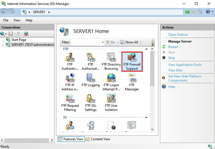Open FTP Request Filtering icon
Image resolution: width=215 pixels, height=149 pixels.
(x=70, y=102)
